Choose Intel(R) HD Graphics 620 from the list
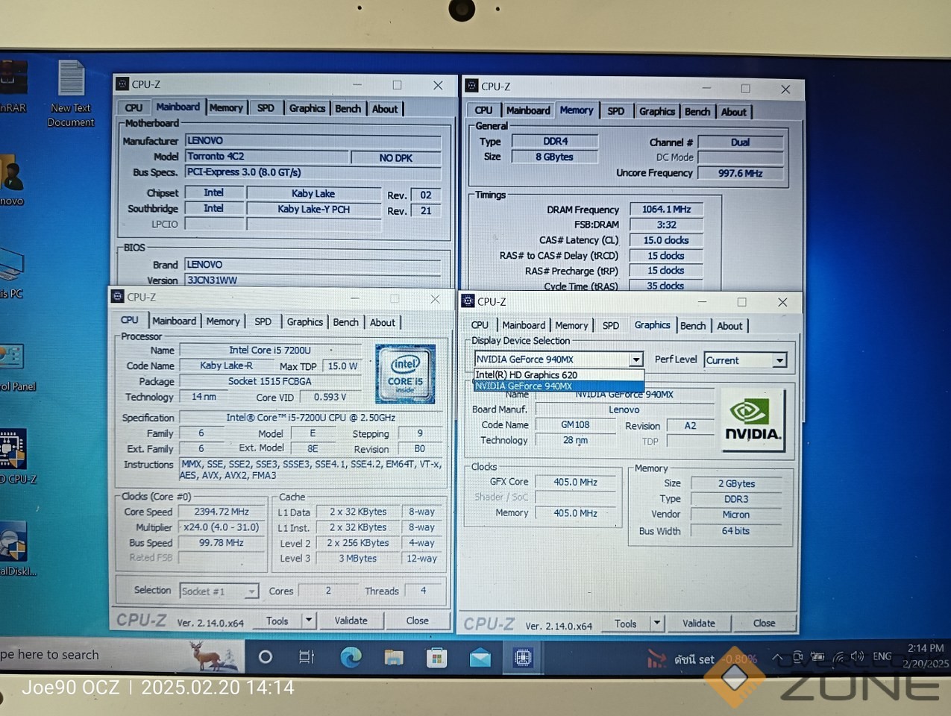The width and height of the screenshot is (951, 716). pyautogui.click(x=559, y=374)
